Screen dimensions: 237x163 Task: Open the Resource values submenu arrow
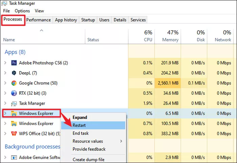121,141
